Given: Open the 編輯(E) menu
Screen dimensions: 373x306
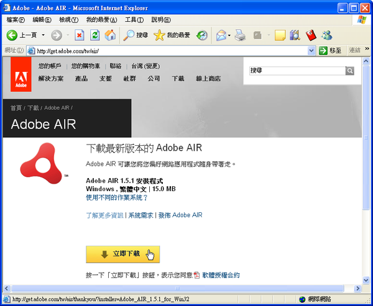Looking at the screenshot, I should (42, 20).
